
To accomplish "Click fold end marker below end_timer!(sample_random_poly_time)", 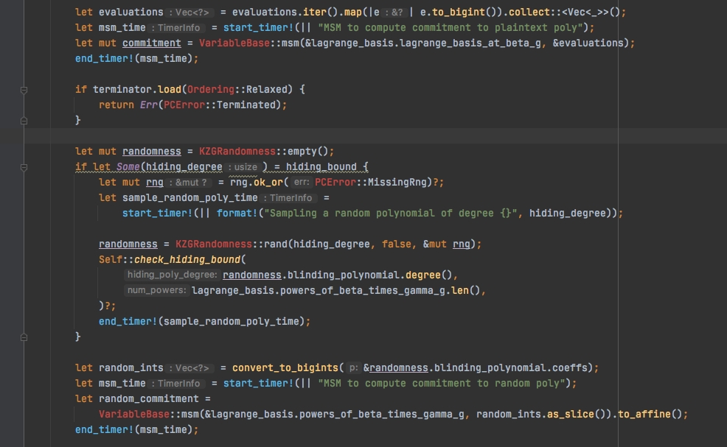I will click(x=24, y=337).
